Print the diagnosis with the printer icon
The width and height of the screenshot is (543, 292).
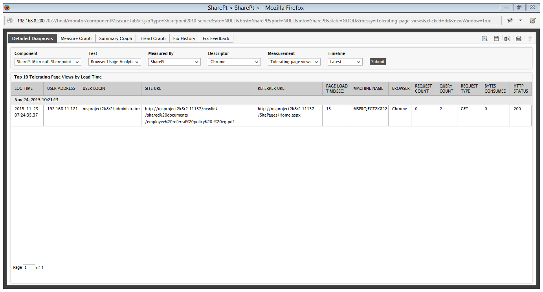coord(519,38)
